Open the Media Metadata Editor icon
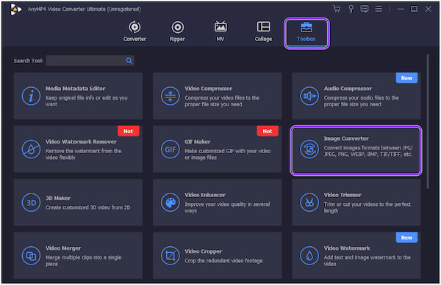This screenshot has height=285, width=441. (x=31, y=96)
